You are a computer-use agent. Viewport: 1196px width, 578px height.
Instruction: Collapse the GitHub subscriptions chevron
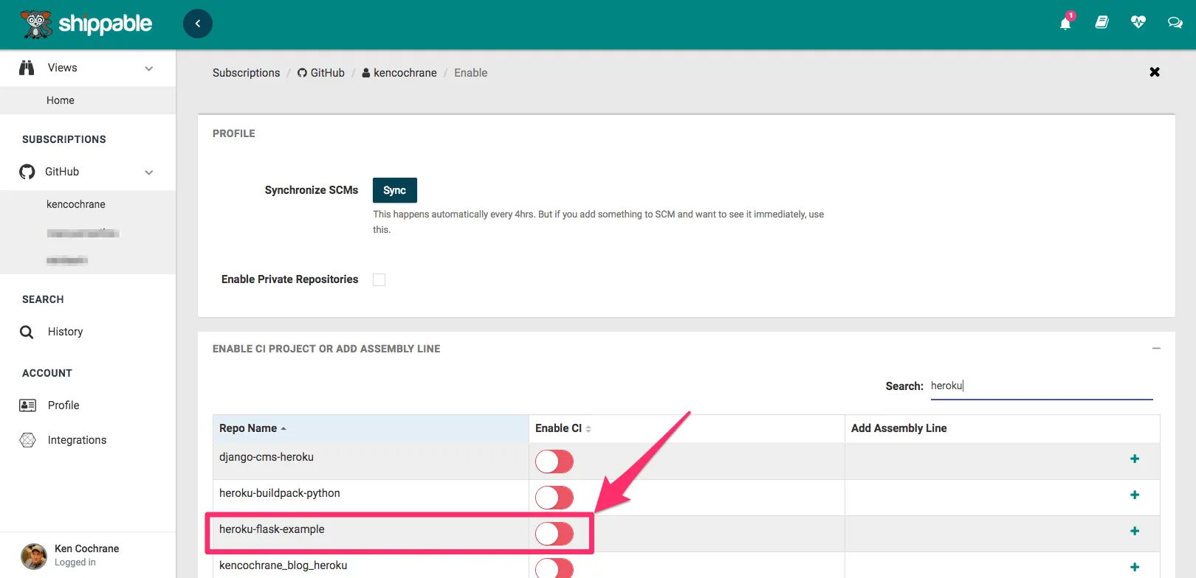point(149,173)
